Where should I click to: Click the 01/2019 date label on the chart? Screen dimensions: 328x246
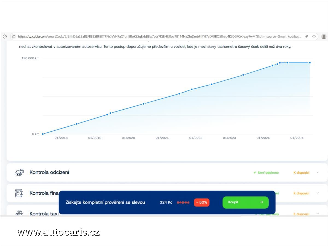click(95, 138)
